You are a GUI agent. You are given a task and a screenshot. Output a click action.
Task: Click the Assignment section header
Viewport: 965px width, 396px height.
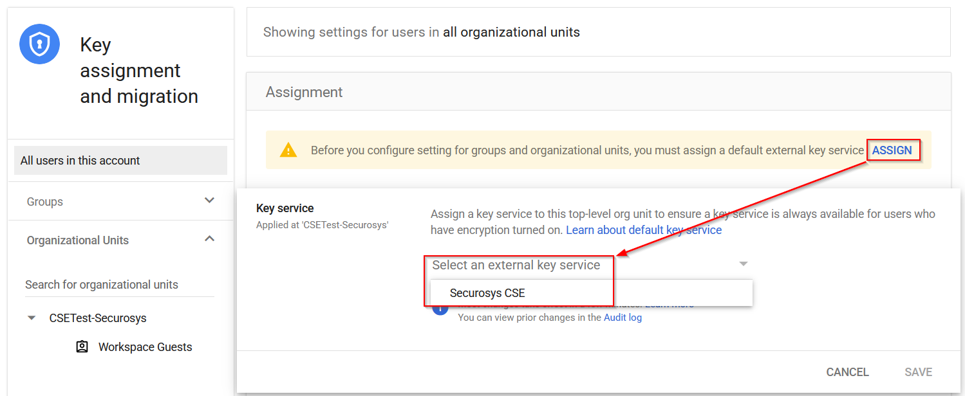pos(304,92)
